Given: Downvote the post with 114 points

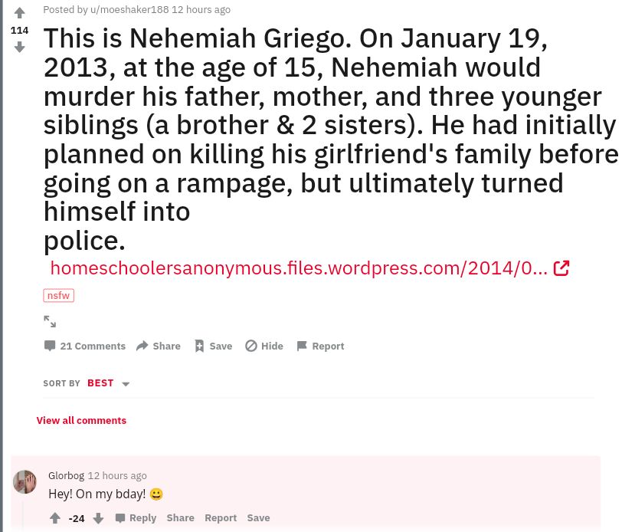Looking at the screenshot, I should tap(20, 48).
